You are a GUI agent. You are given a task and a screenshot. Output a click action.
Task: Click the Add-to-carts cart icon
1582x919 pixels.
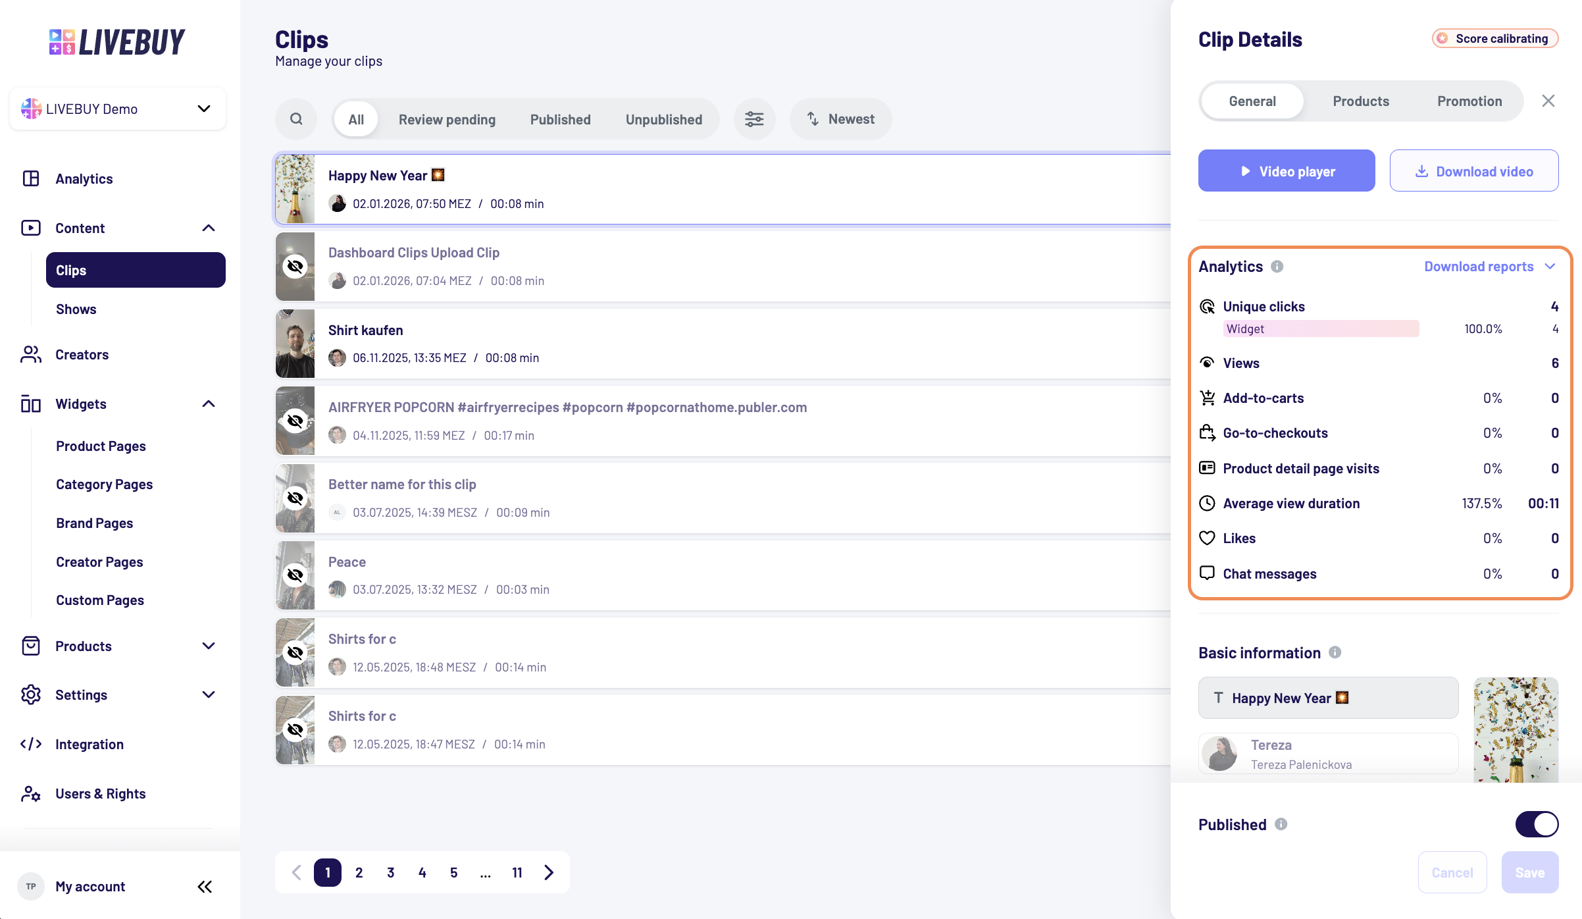1207,398
